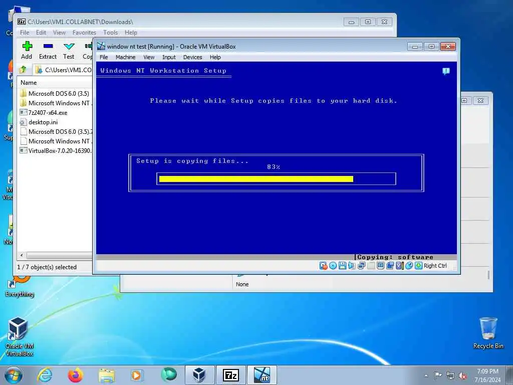This screenshot has height=385, width=513.
Task: Click the mouse integration indicator in VirtualBox
Action: (409, 266)
